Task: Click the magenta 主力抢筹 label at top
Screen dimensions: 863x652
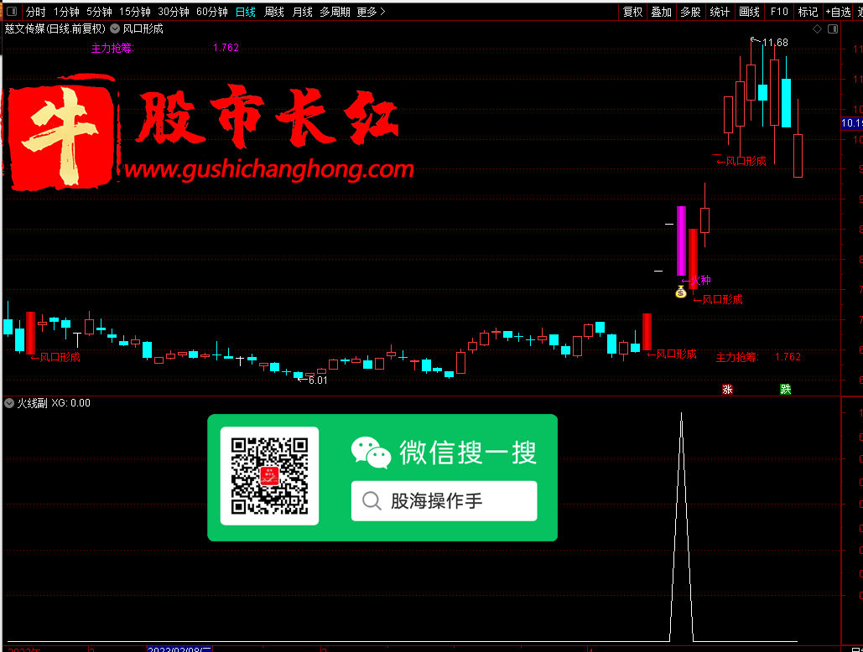Action: [112, 48]
